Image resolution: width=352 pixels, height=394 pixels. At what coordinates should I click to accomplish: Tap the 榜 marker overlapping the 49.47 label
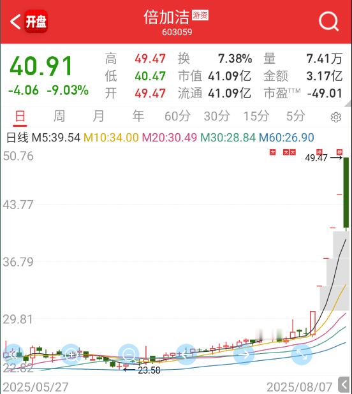pyautogui.click(x=319, y=152)
